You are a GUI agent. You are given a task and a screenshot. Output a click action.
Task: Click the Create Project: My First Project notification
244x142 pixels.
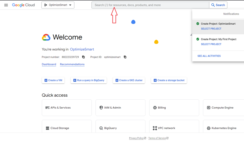click(219, 39)
